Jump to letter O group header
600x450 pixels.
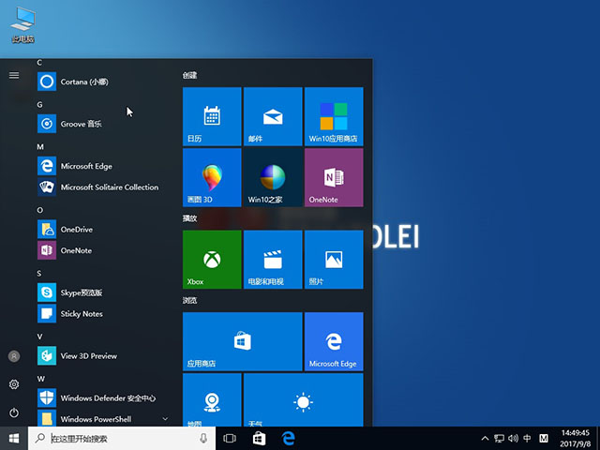point(39,210)
